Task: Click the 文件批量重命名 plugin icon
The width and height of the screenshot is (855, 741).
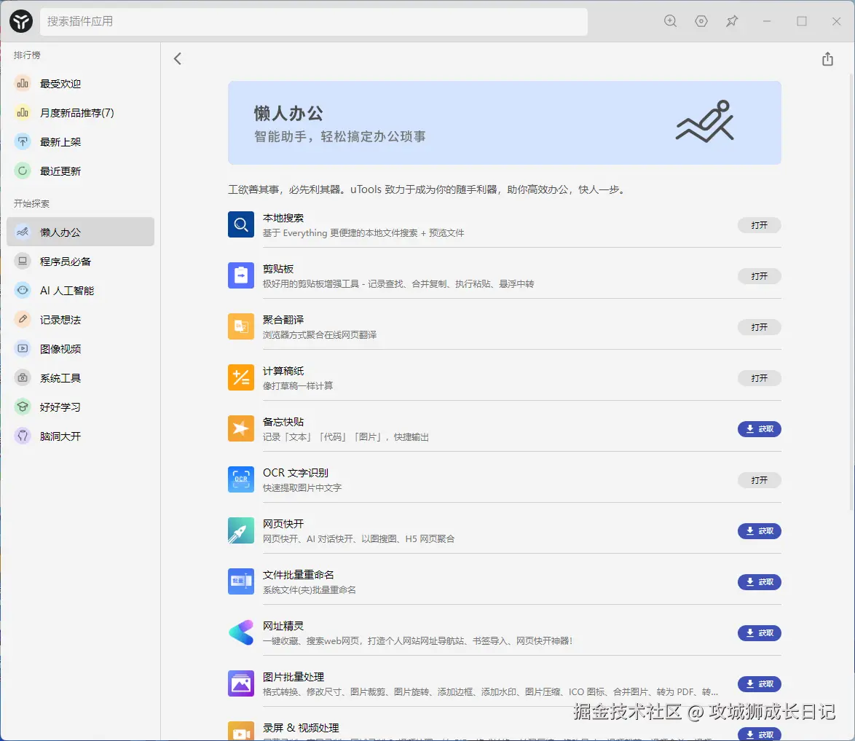Action: tap(241, 581)
